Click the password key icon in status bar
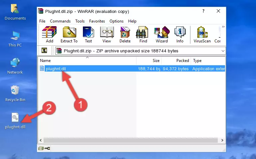Image resolution: width=256 pixels, height=159 pixels. click(x=47, y=148)
